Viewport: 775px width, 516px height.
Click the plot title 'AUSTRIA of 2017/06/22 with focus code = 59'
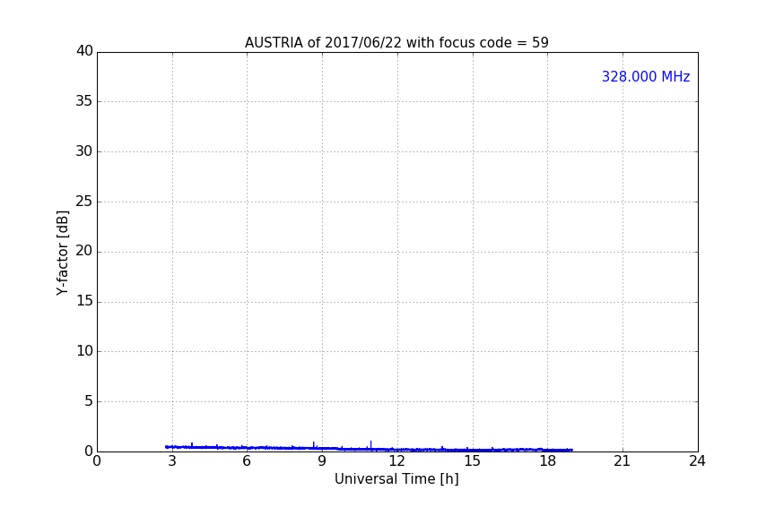pos(396,43)
